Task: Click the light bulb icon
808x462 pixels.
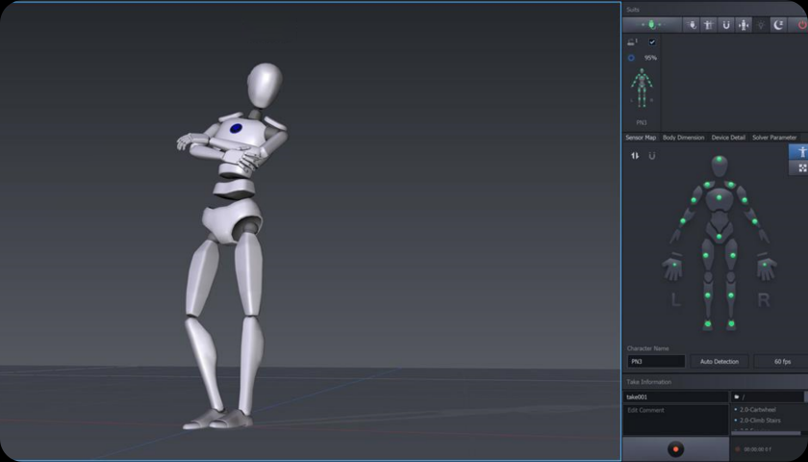Action: pyautogui.click(x=761, y=25)
